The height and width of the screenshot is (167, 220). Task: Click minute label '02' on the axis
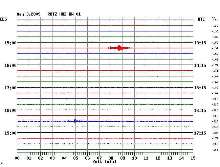point(40,158)
